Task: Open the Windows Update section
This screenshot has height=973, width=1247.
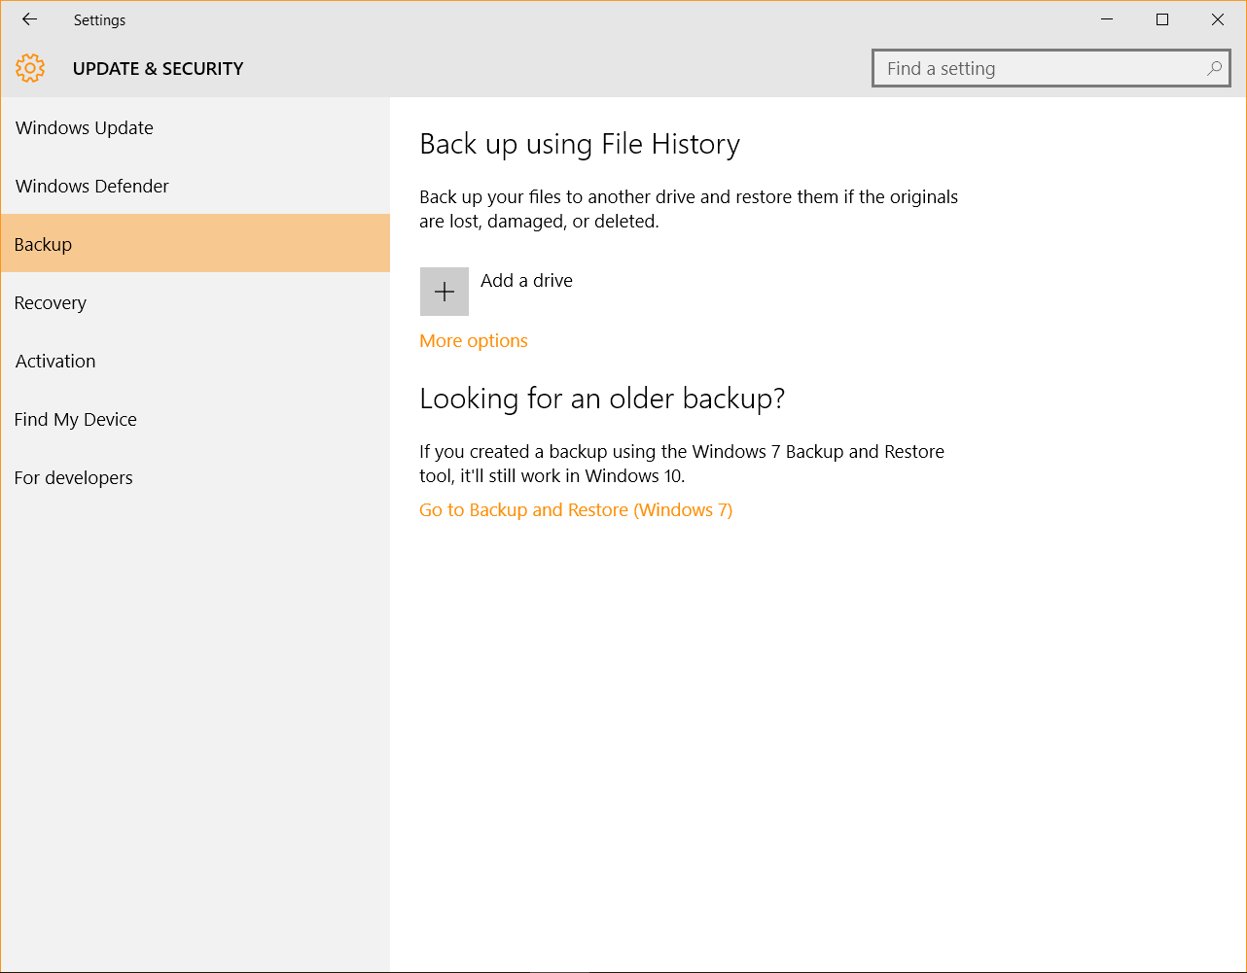Action: tap(195, 127)
